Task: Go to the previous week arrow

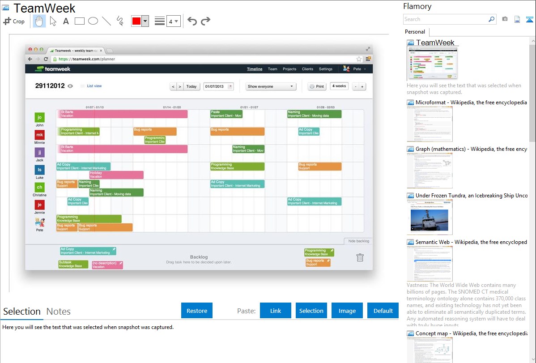Action: tap(173, 86)
